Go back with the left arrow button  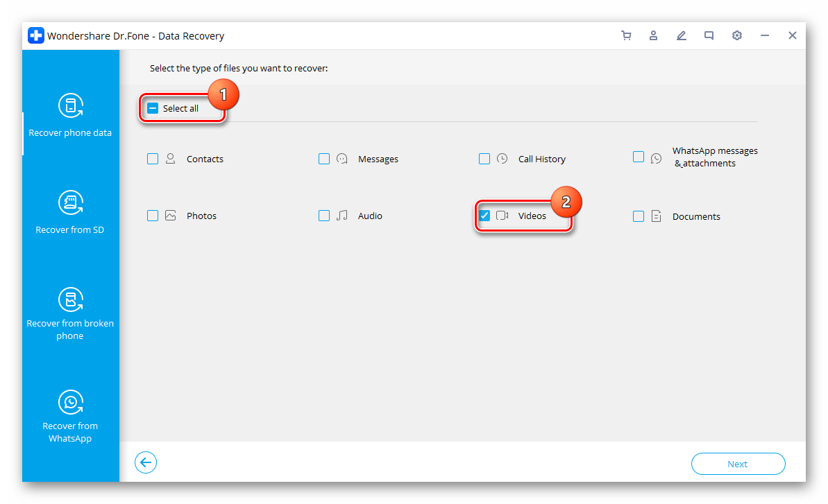click(146, 462)
